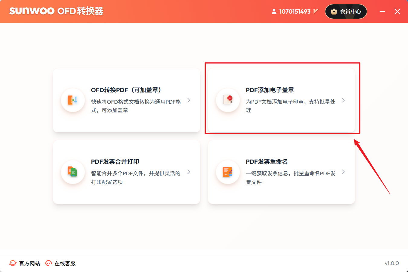This screenshot has height=272, width=408.
Task: Click the 在线客服 chat icon
Action: [x=48, y=263]
